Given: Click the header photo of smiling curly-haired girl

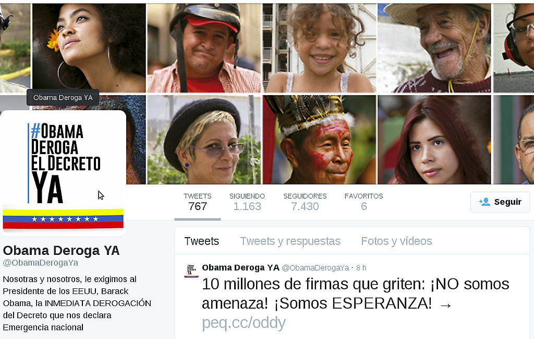Looking at the screenshot, I should click(320, 48).
